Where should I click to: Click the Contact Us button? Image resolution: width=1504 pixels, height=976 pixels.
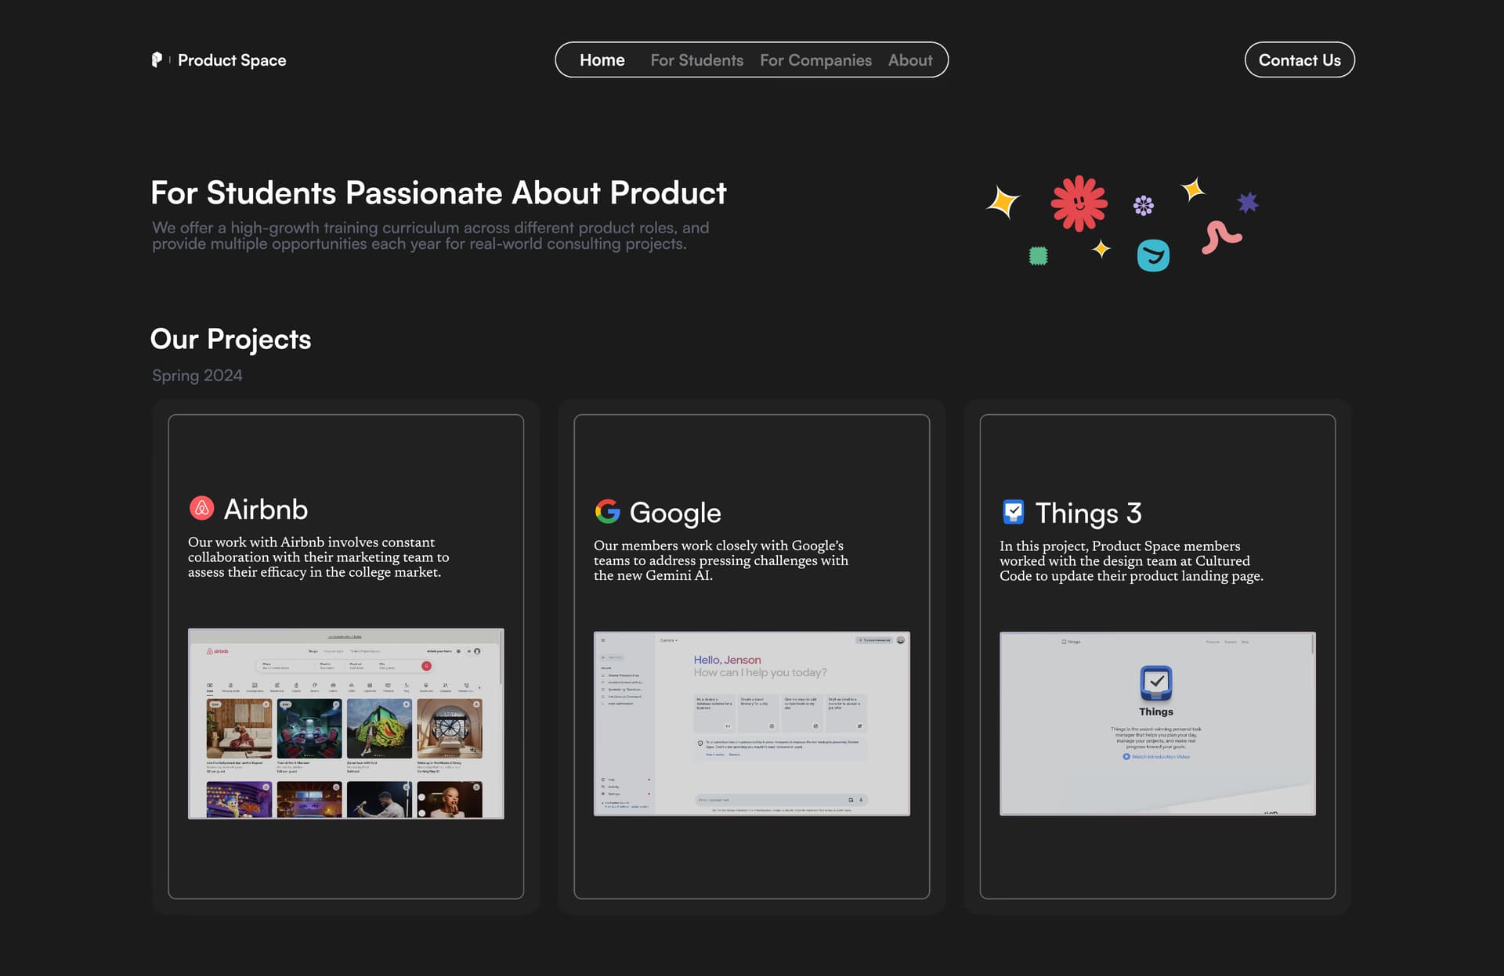[x=1300, y=59]
